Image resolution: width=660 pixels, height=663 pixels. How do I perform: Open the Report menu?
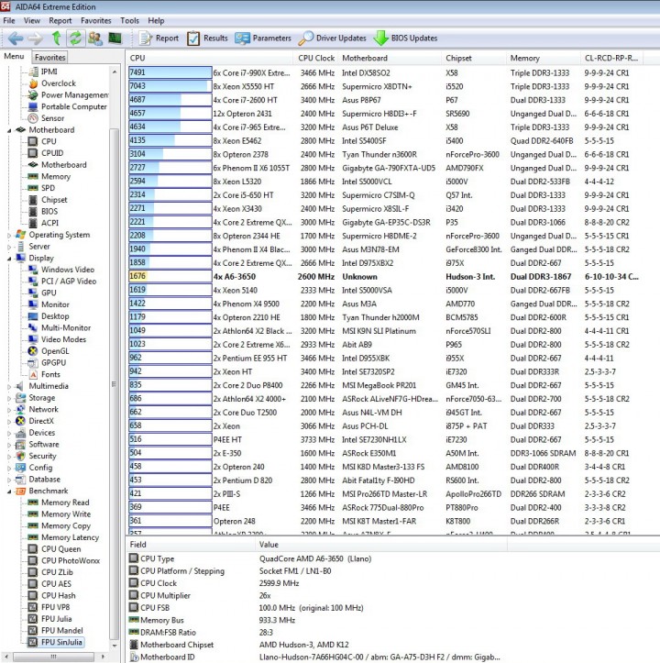coord(60,21)
